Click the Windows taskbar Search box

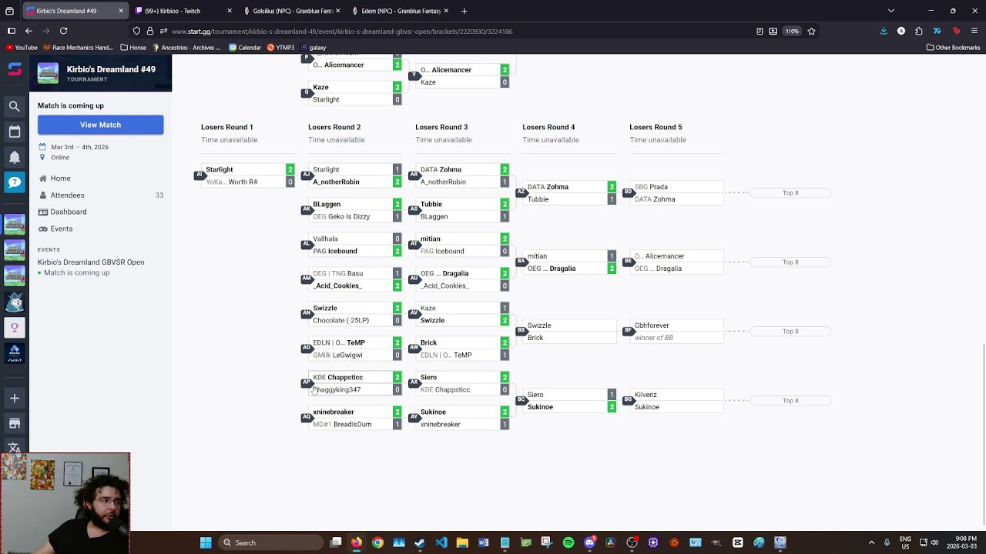point(270,542)
